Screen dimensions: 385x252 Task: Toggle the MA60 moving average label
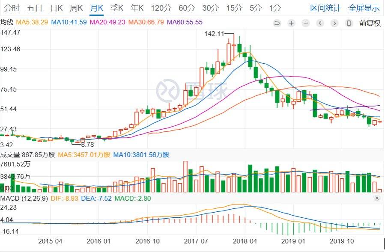tap(185, 22)
